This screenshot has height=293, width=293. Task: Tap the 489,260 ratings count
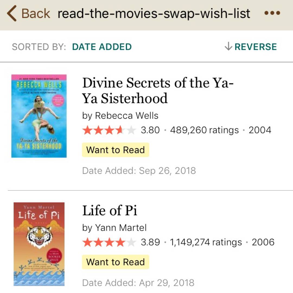(204, 130)
